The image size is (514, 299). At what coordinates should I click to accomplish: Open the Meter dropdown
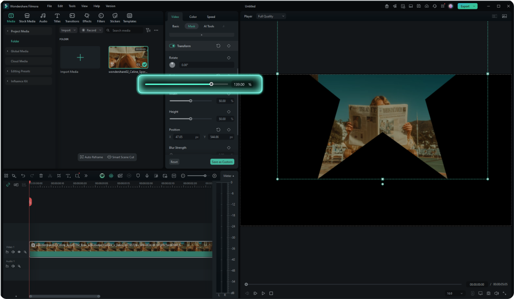click(228, 176)
